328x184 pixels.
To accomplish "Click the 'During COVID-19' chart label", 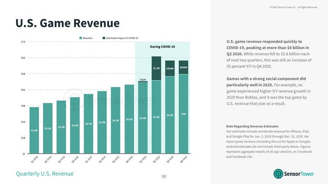I will pyautogui.click(x=162, y=47).
